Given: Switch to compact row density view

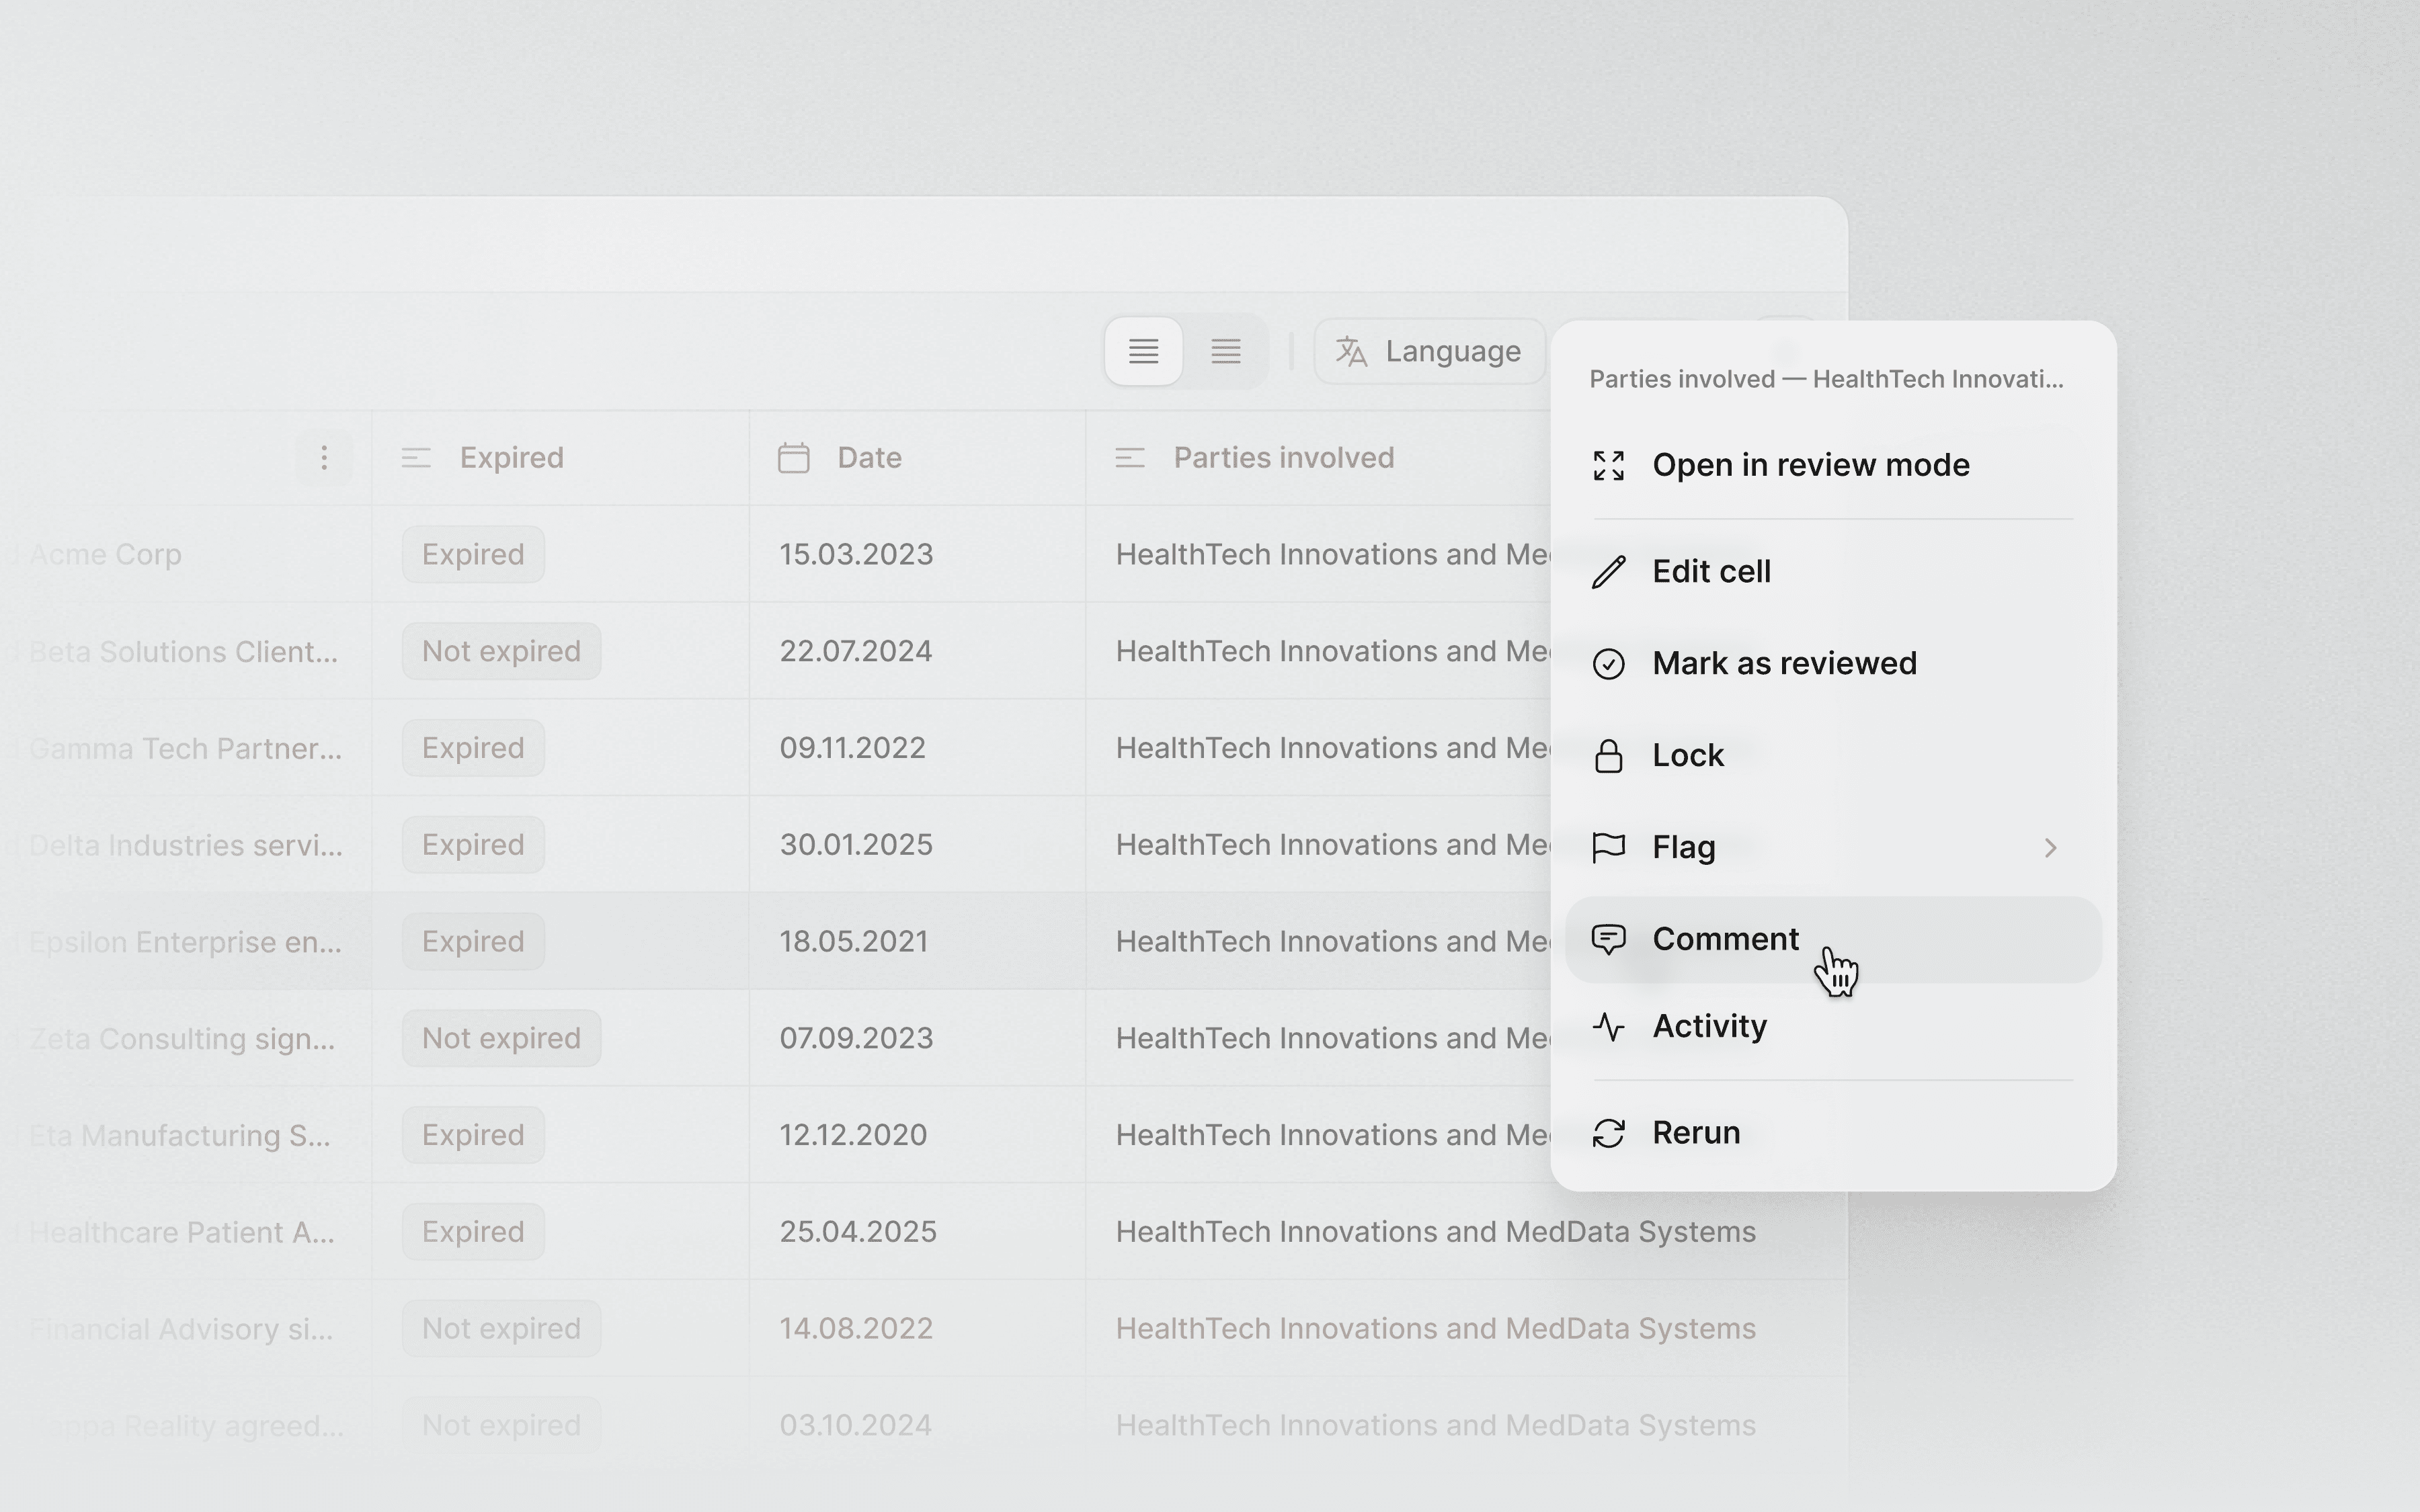Looking at the screenshot, I should pyautogui.click(x=1226, y=352).
